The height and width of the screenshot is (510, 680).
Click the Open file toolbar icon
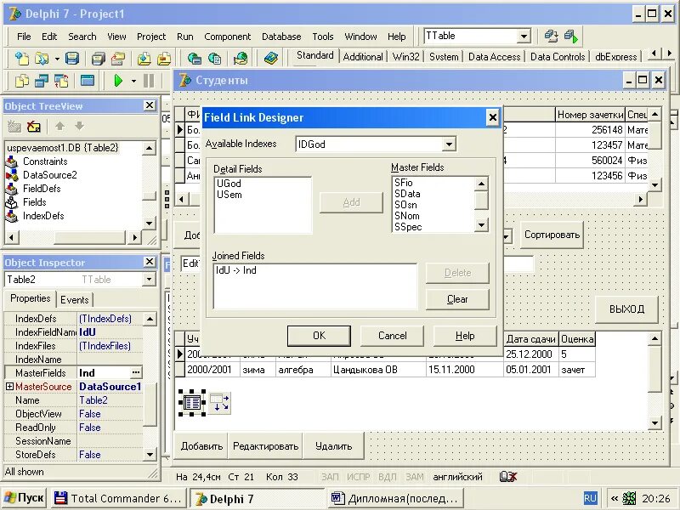coord(42,58)
